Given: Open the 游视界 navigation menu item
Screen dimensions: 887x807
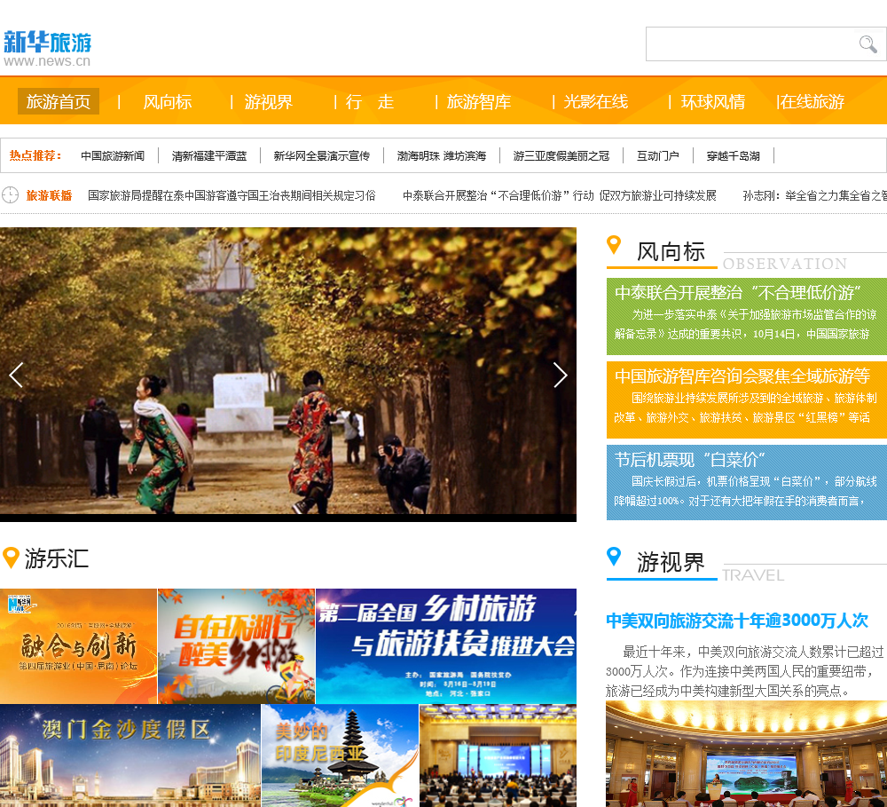Looking at the screenshot, I should (x=268, y=102).
